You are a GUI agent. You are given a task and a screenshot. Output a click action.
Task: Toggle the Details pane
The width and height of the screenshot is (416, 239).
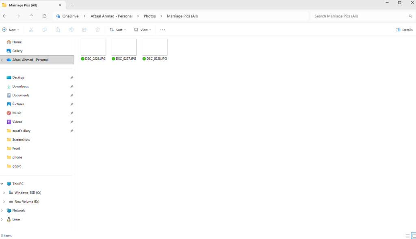click(404, 30)
